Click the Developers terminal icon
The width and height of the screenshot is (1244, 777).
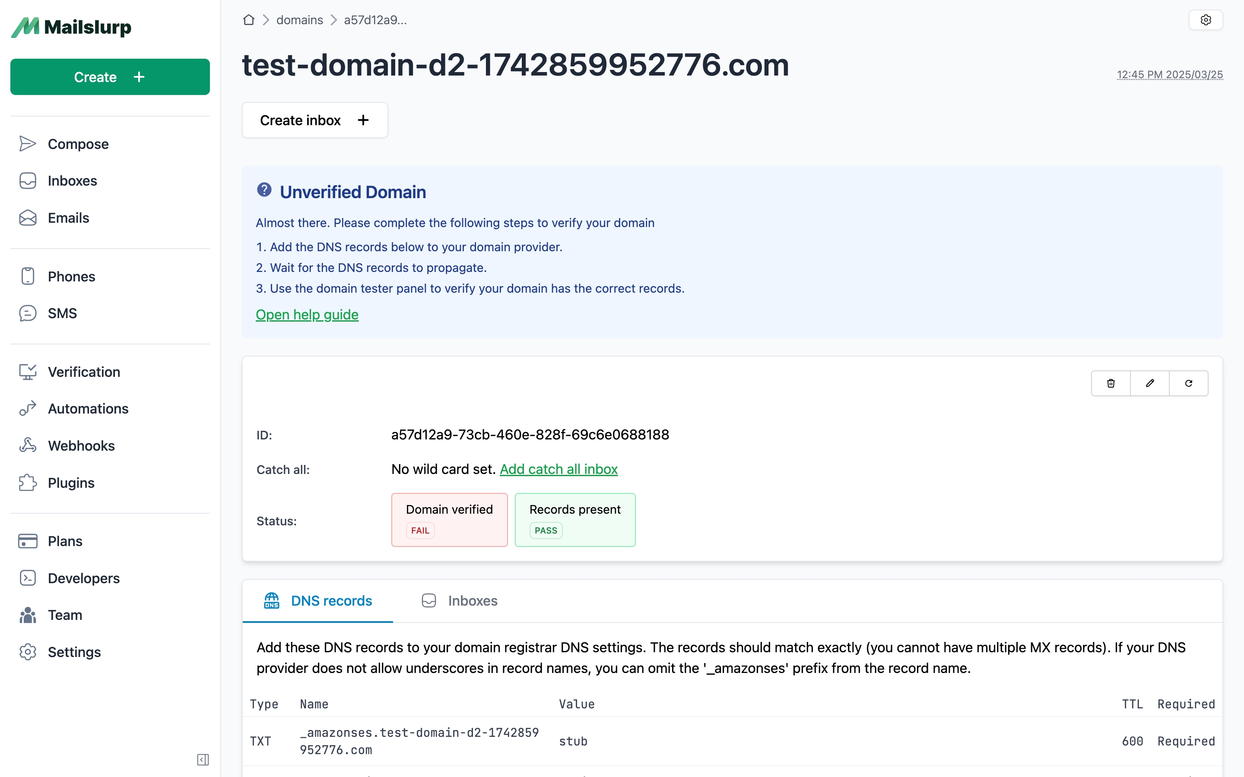click(x=28, y=578)
